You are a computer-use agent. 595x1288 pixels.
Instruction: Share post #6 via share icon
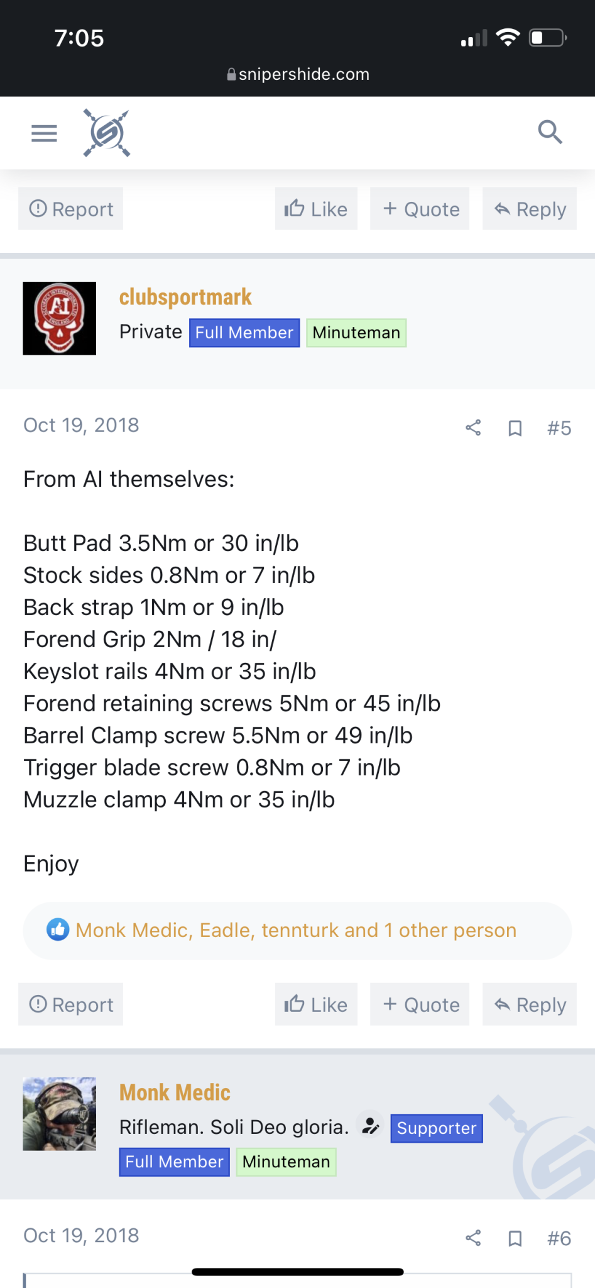(473, 1238)
